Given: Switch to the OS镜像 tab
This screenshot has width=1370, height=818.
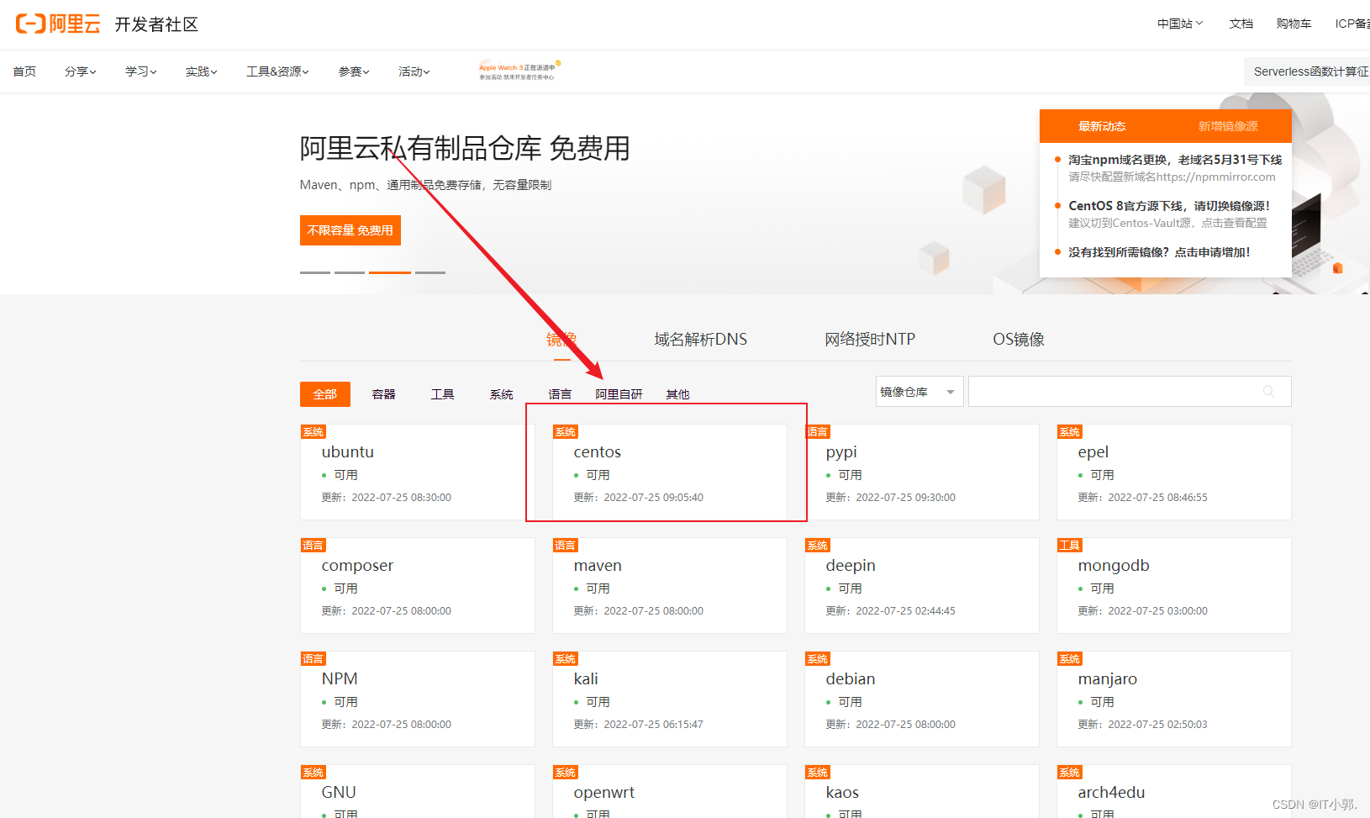Looking at the screenshot, I should [x=1019, y=340].
